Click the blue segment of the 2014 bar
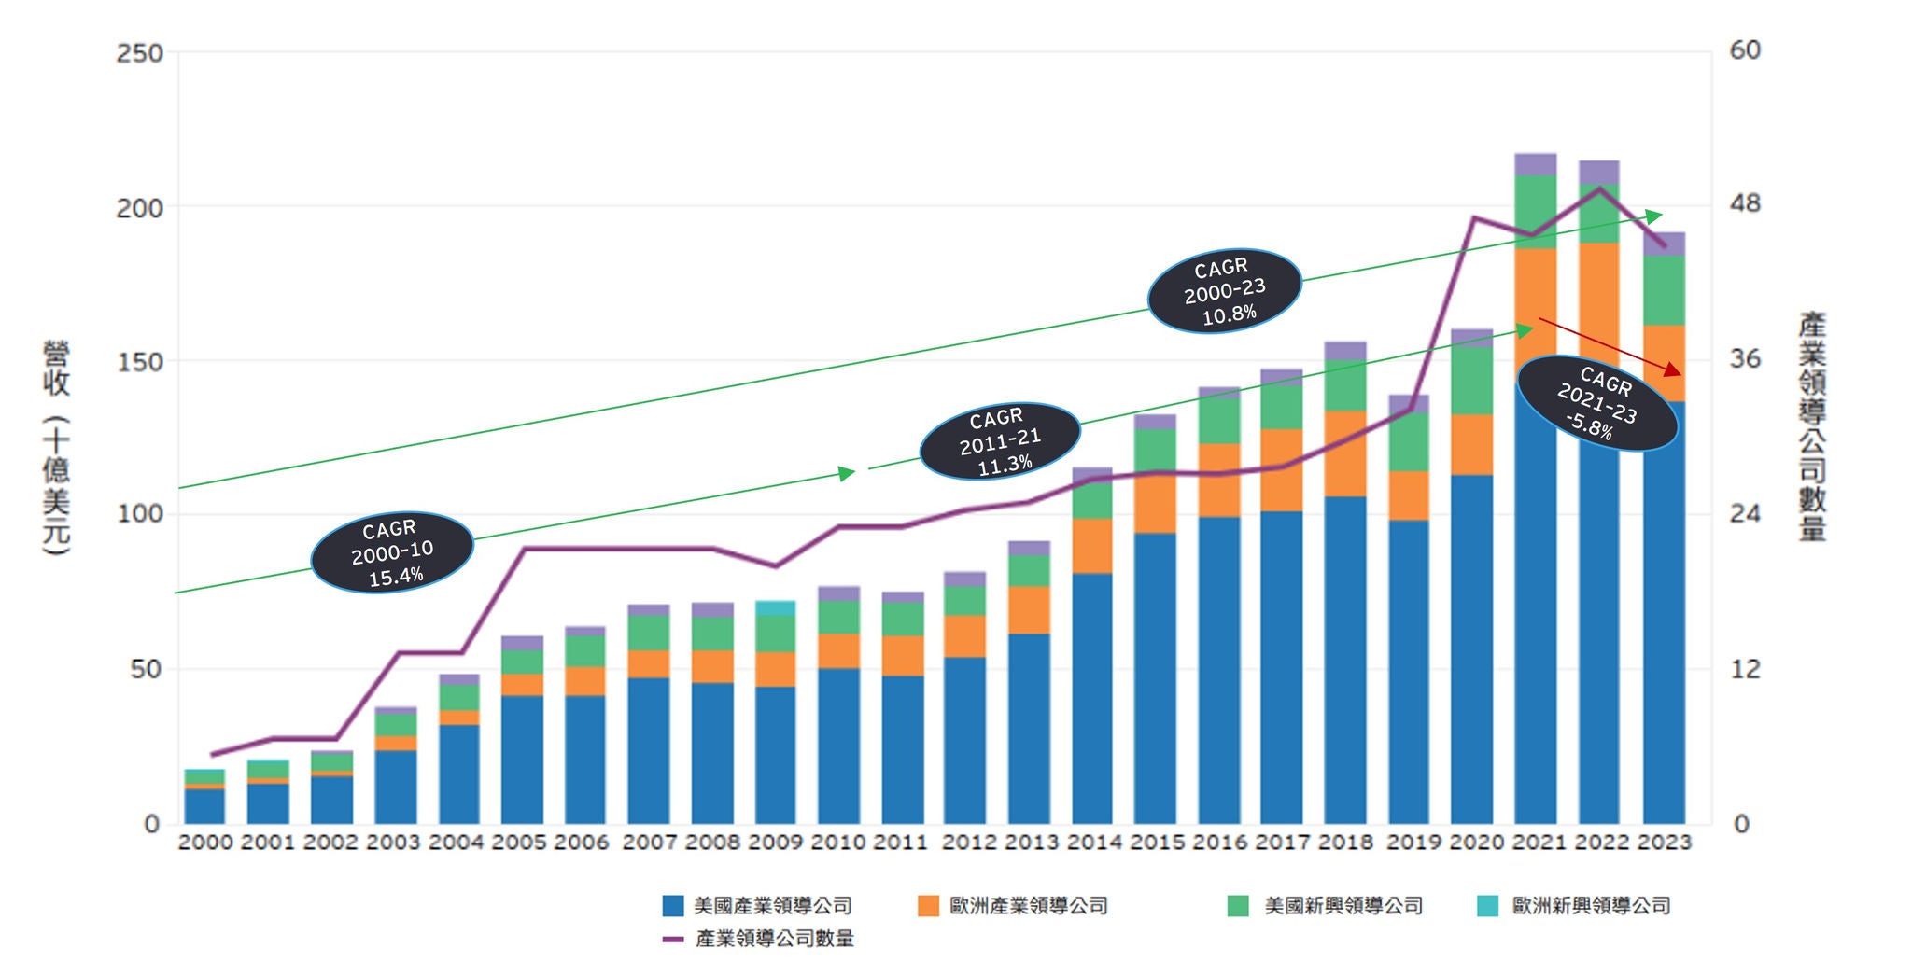The height and width of the screenshot is (962, 1912). point(1091,698)
